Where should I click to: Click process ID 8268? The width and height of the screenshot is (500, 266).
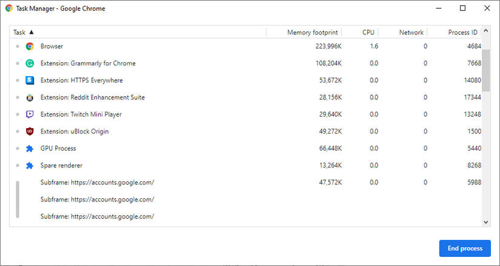point(474,166)
